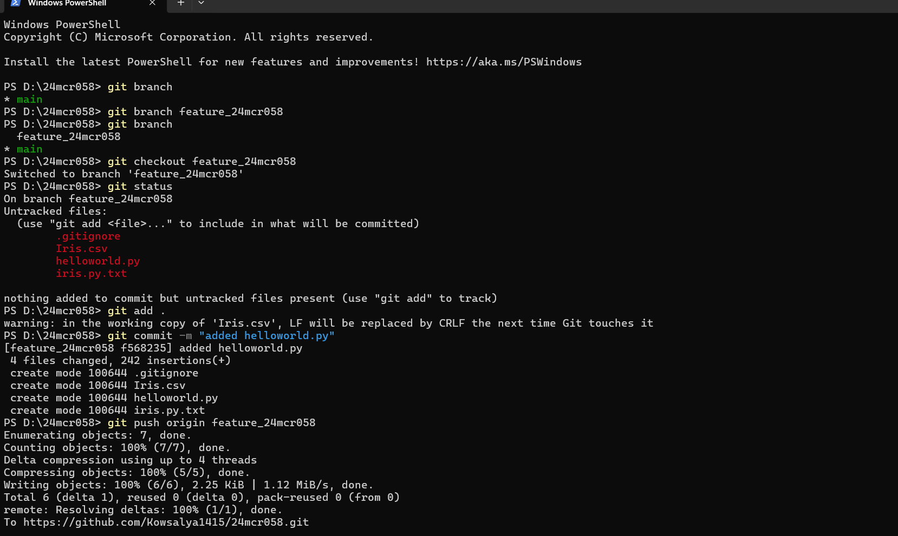
Task: Expand the new tab profile dropdown chevron
Action: (x=201, y=3)
